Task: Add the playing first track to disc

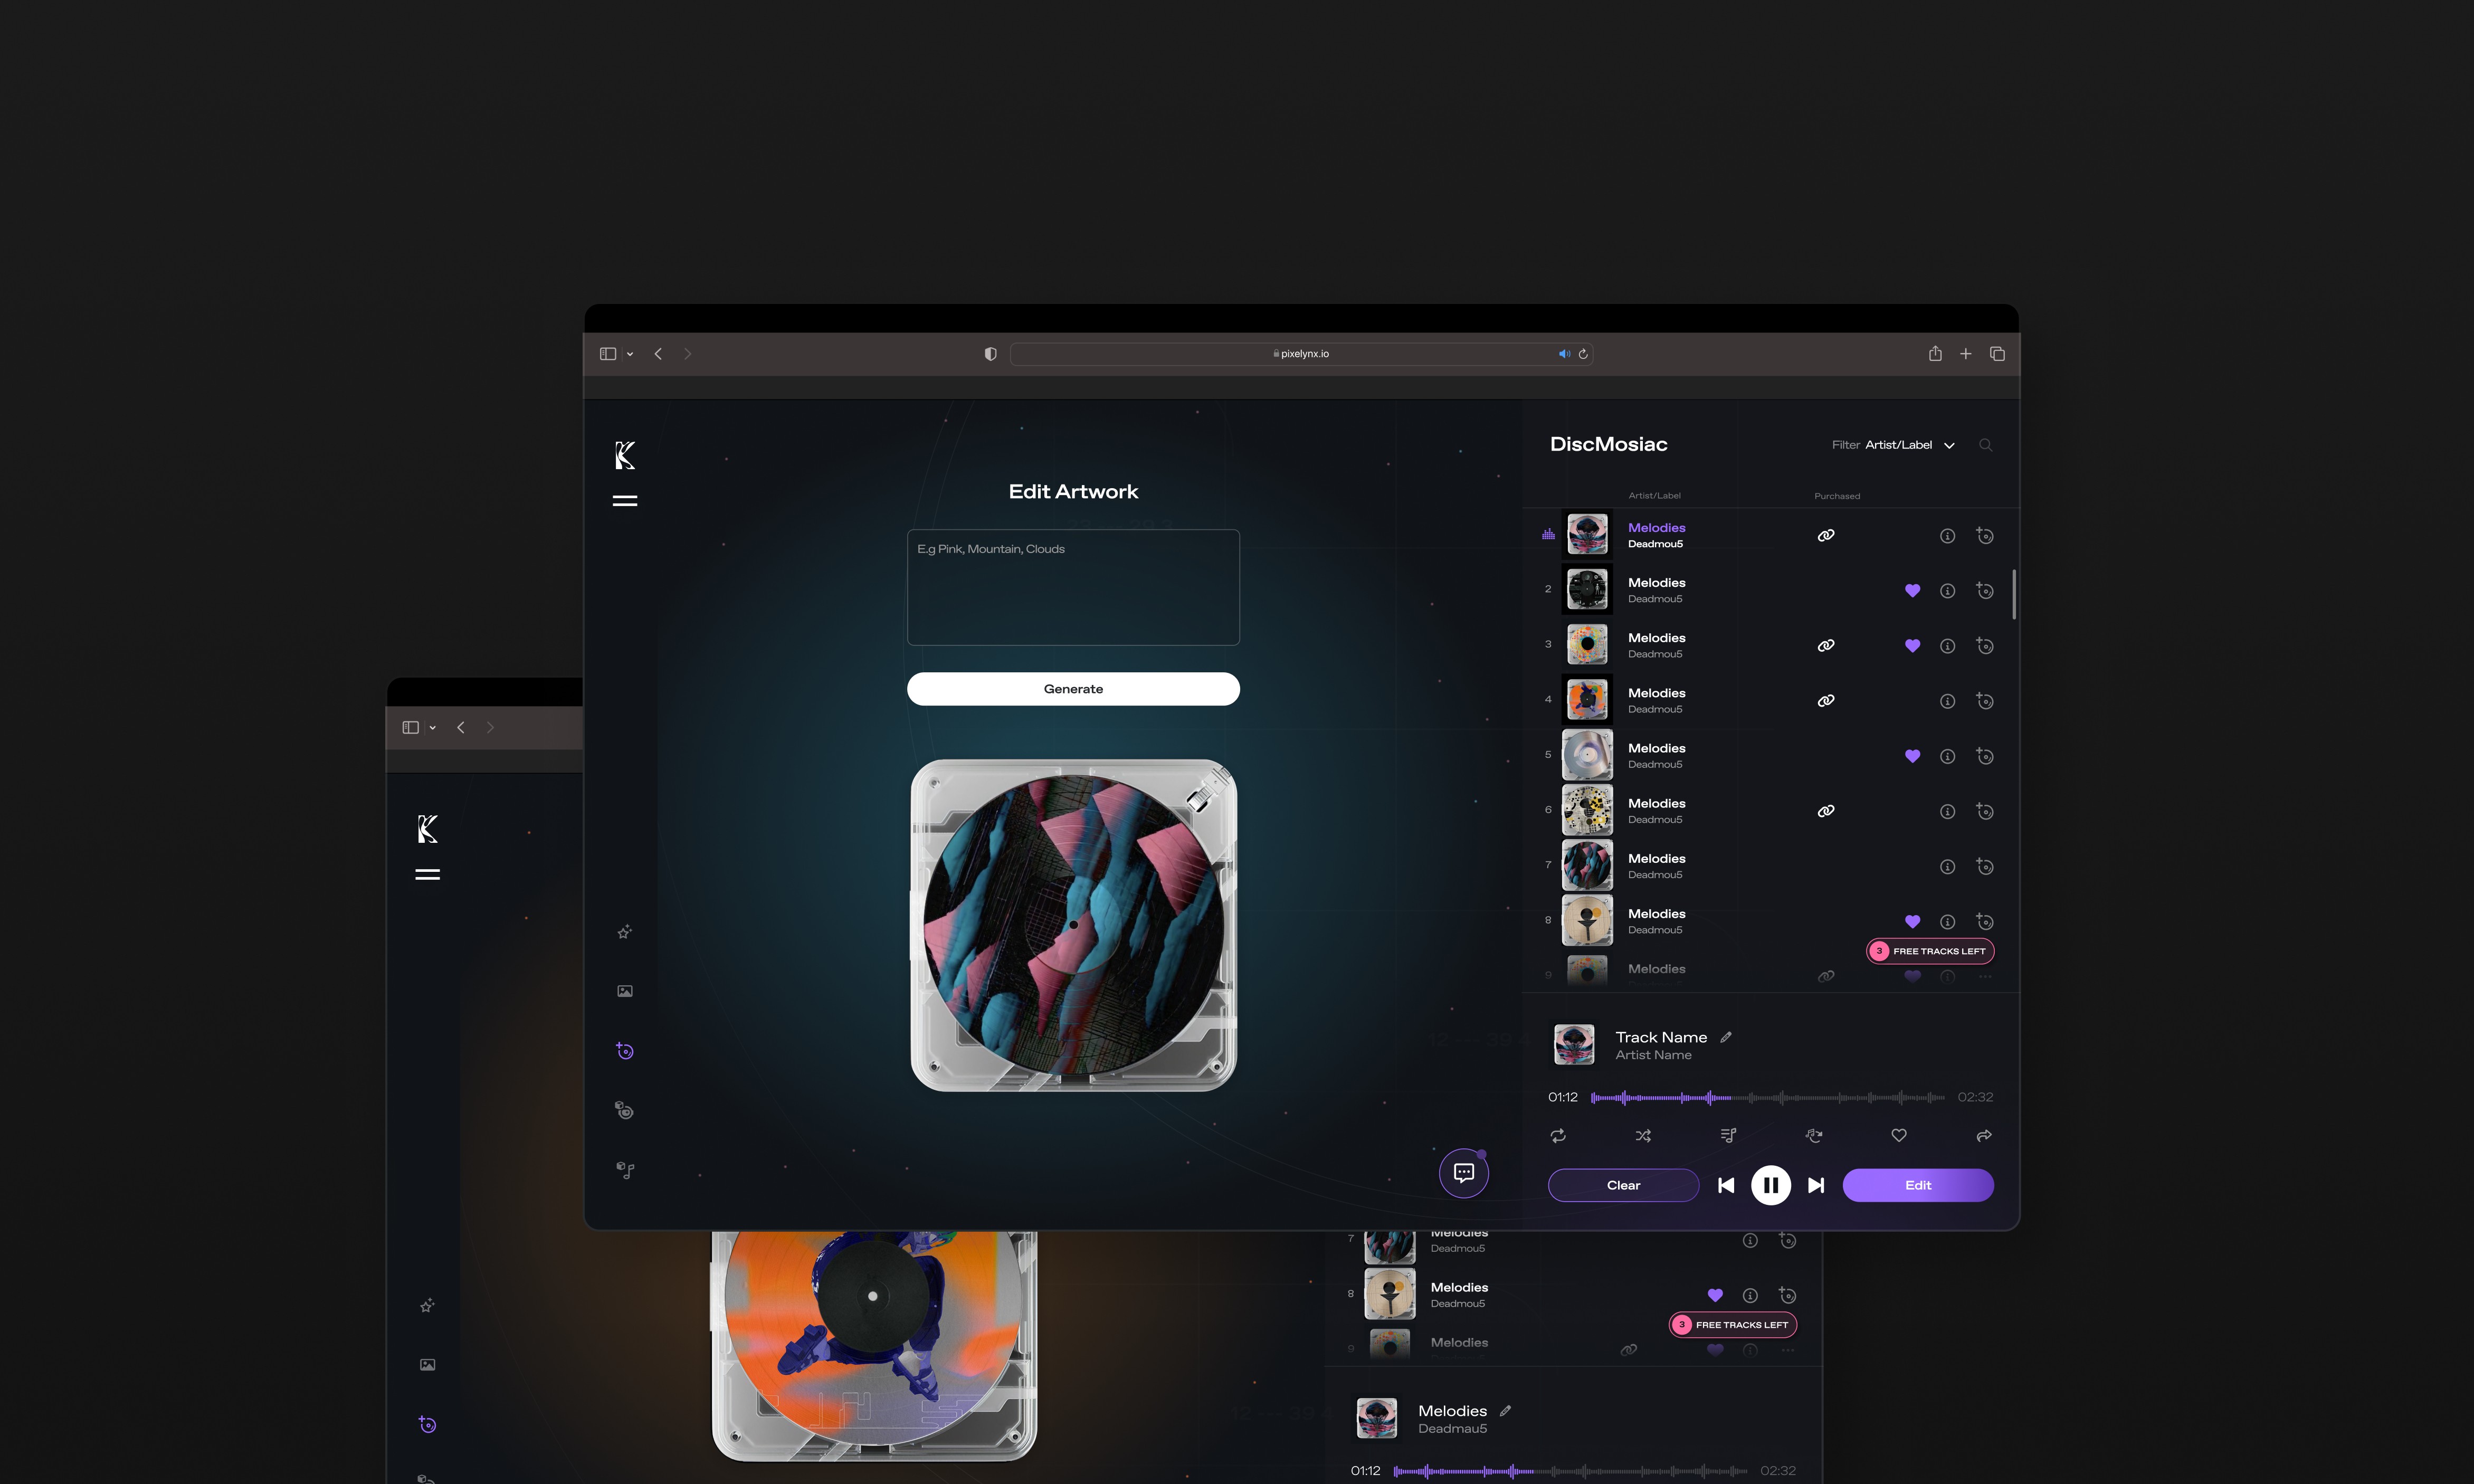Action: click(1985, 536)
